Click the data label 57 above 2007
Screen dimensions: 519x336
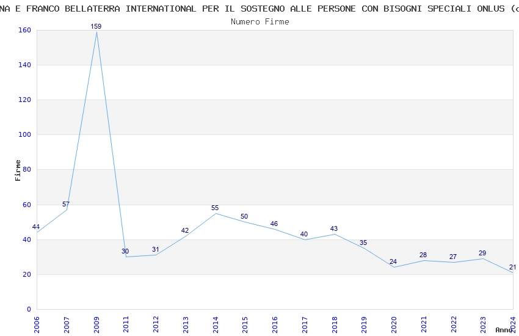[66, 204]
